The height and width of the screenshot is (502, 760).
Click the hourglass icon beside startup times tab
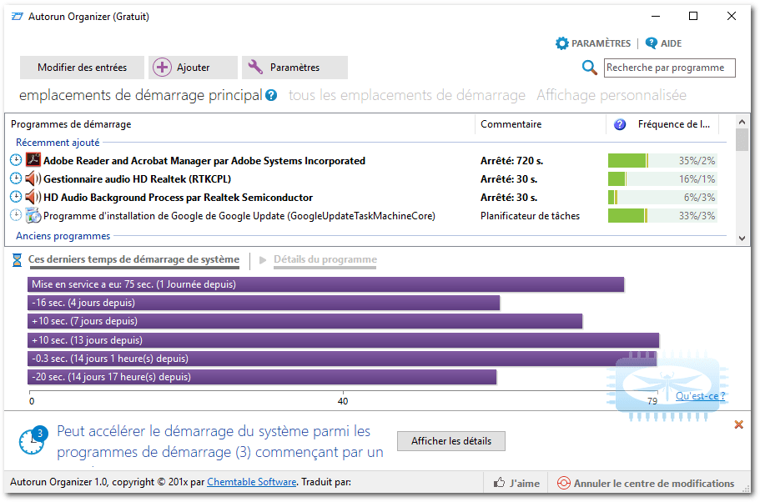(x=17, y=260)
